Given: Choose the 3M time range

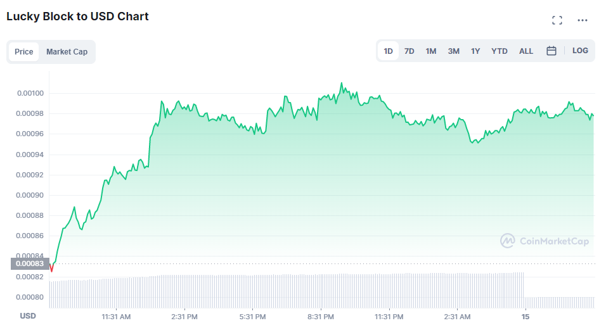Looking at the screenshot, I should tap(454, 51).
